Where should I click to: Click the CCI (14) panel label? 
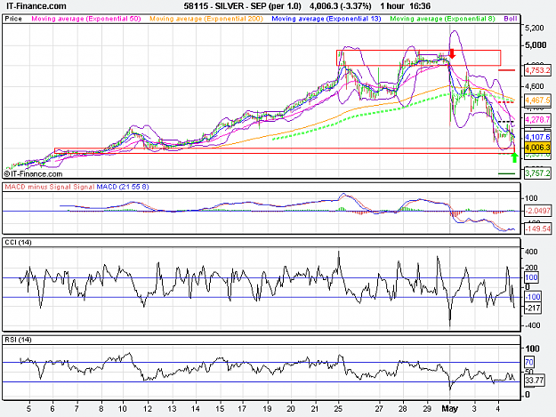coord(18,243)
